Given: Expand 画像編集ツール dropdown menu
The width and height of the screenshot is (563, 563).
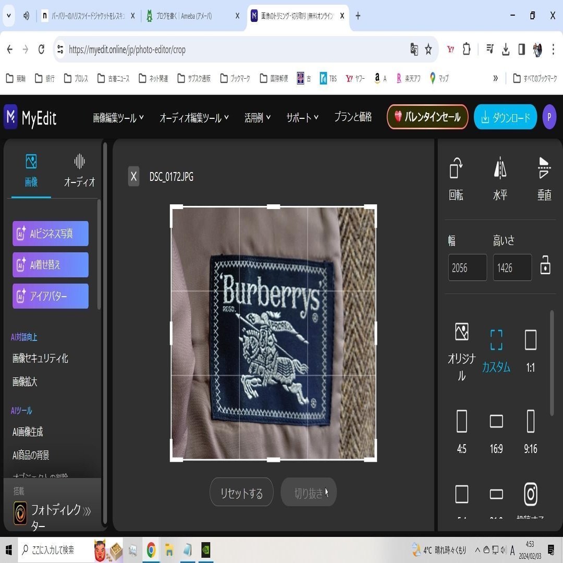Looking at the screenshot, I should point(118,117).
